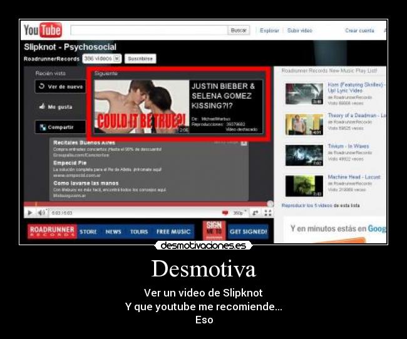The height and width of the screenshot is (339, 407).
Task: Open the 360p quality menu
Action: [x=239, y=213]
